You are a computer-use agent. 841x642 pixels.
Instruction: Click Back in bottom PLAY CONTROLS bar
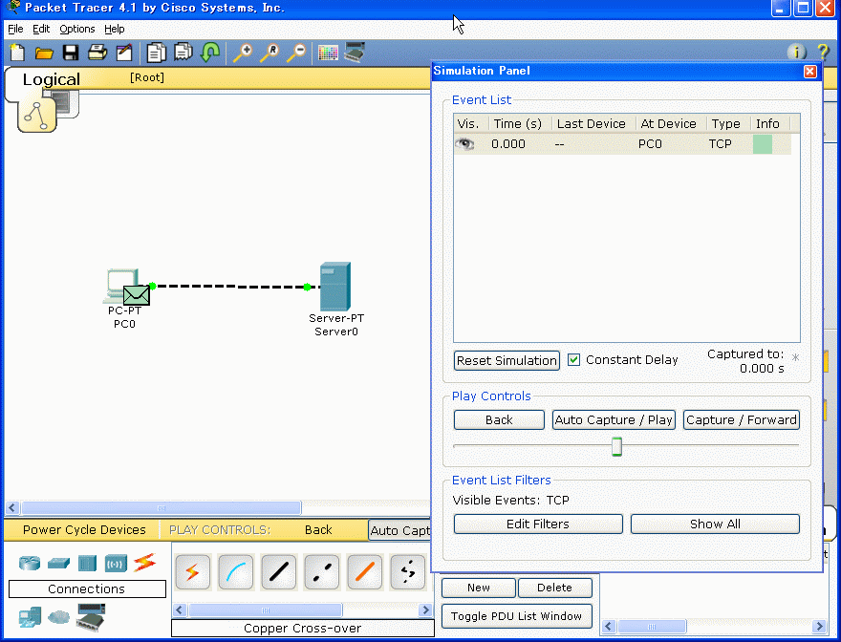click(x=318, y=530)
